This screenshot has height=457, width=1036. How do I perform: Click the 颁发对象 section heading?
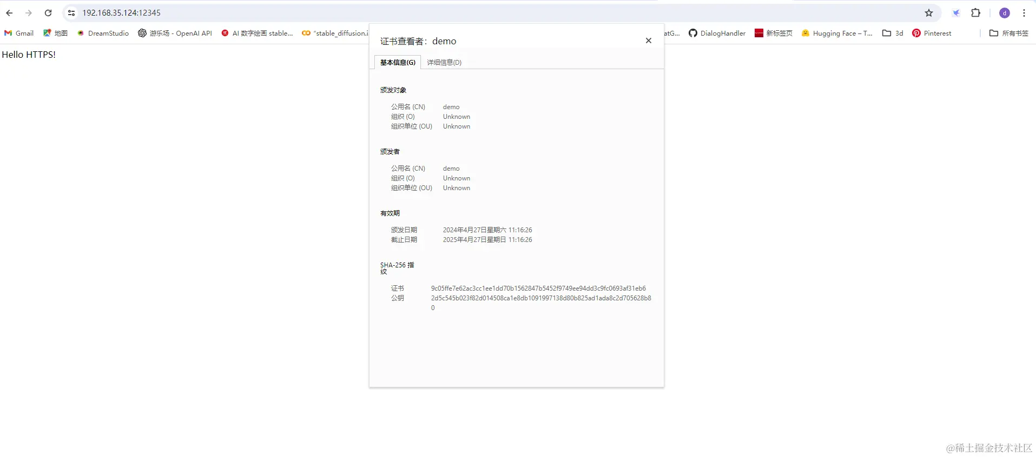coord(393,90)
